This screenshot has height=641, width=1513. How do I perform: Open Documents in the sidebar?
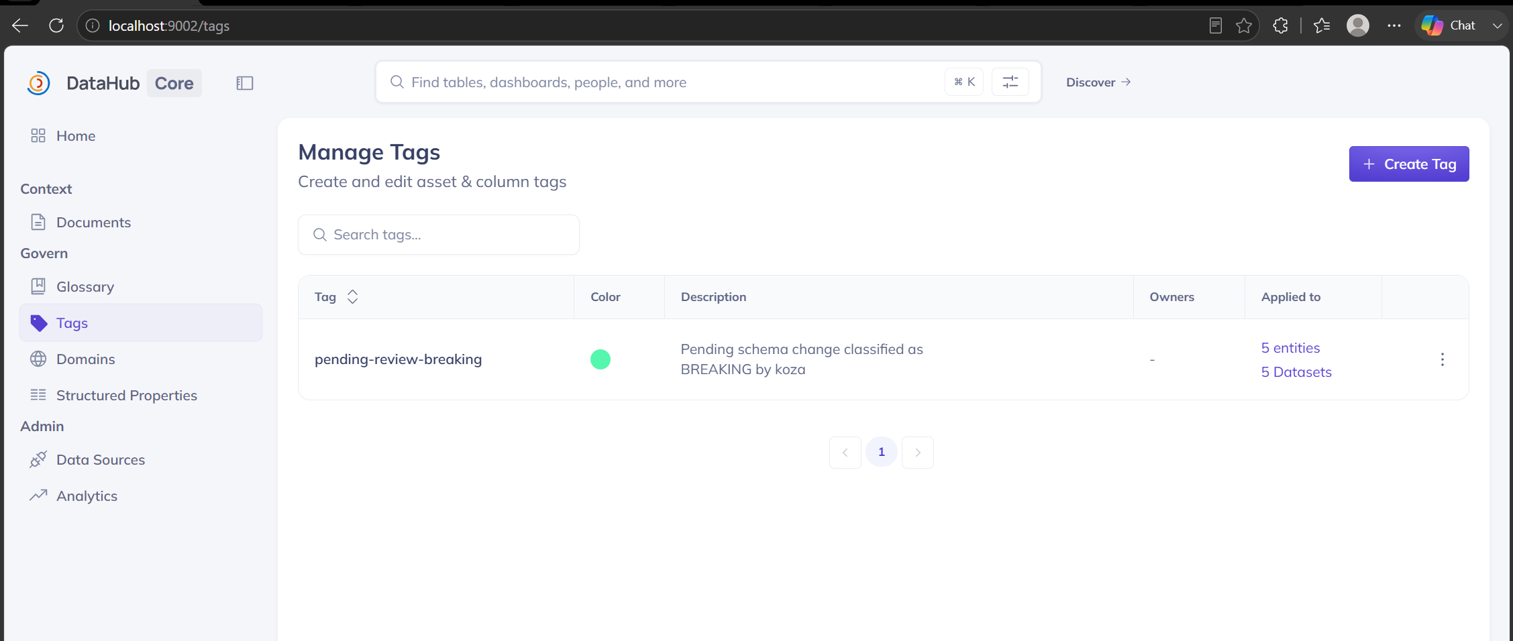141,223
